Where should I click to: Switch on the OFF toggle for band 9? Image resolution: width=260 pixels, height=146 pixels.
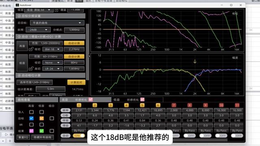click(206, 136)
